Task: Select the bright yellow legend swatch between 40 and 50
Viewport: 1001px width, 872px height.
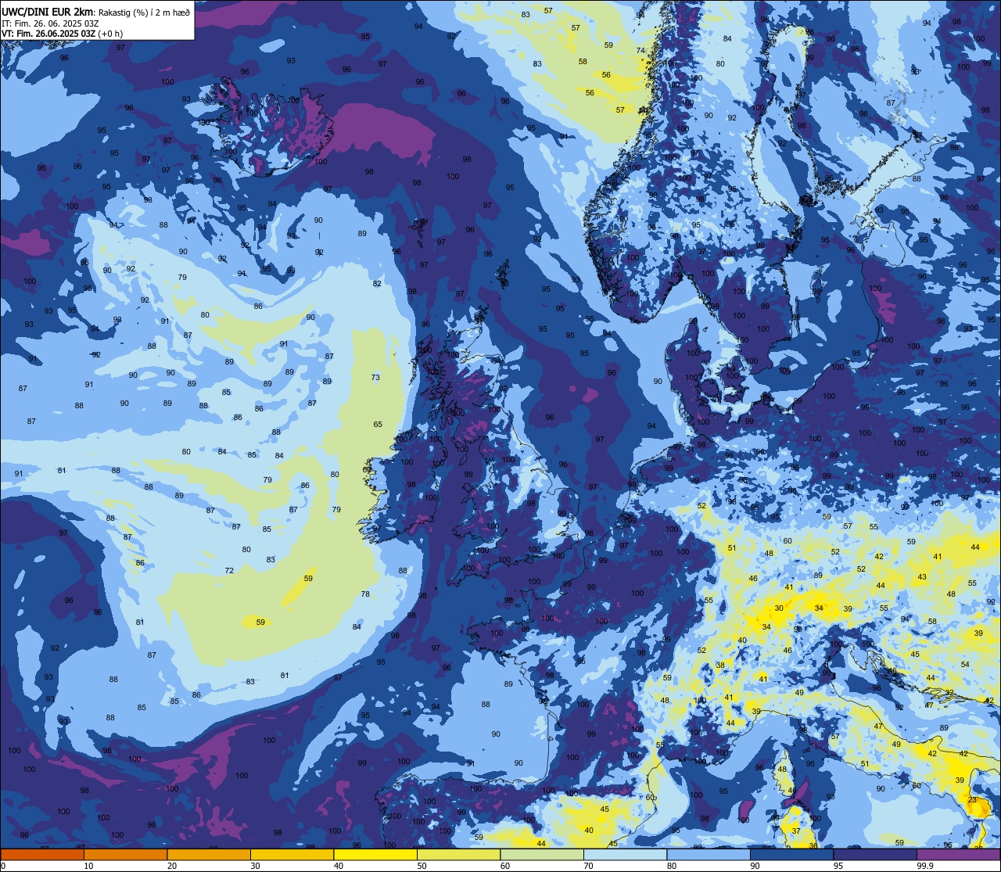Action: coord(375,854)
